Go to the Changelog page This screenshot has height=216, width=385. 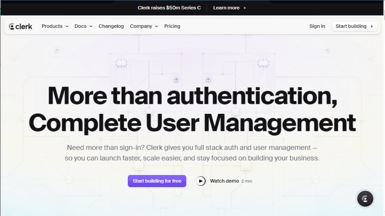111,26
